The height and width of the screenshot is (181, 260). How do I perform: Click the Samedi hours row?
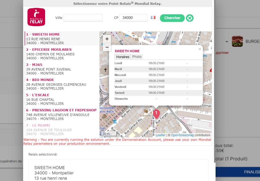point(158,93)
